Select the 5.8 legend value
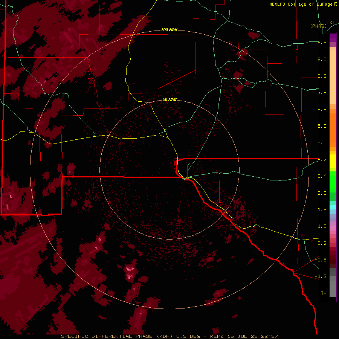Screen dimensions: 339x339 (322, 126)
